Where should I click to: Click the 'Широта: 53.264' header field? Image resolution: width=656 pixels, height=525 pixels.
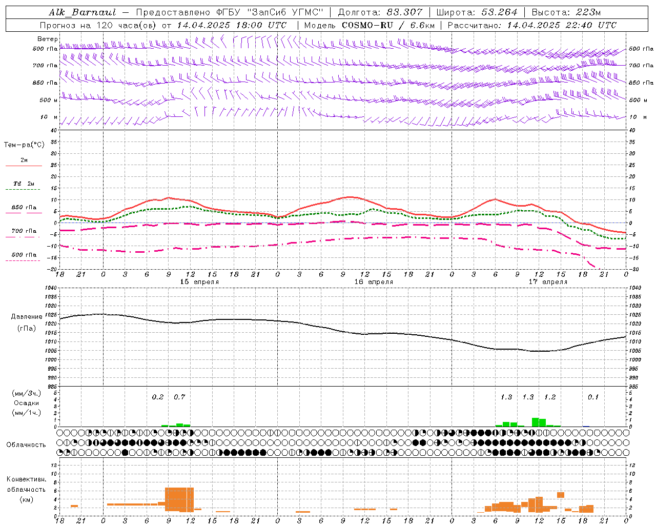(477, 12)
